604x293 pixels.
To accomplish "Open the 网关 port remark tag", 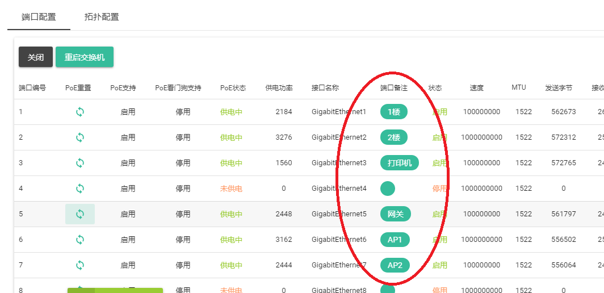I will click(x=395, y=214).
